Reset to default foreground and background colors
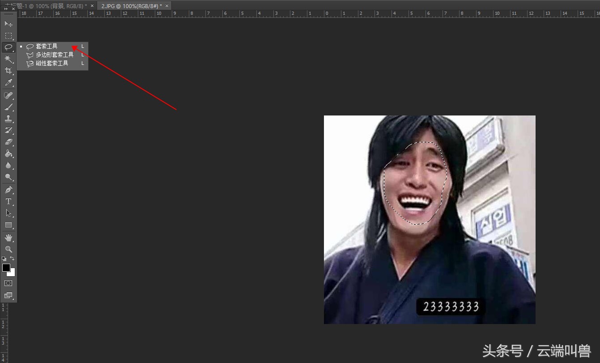600x363 pixels. (4, 259)
